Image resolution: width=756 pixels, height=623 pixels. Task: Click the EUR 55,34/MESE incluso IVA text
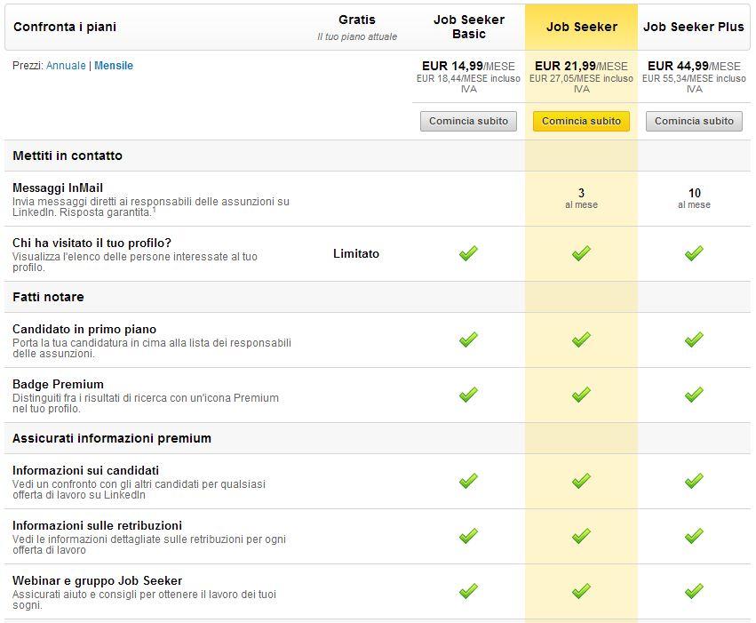tap(694, 84)
